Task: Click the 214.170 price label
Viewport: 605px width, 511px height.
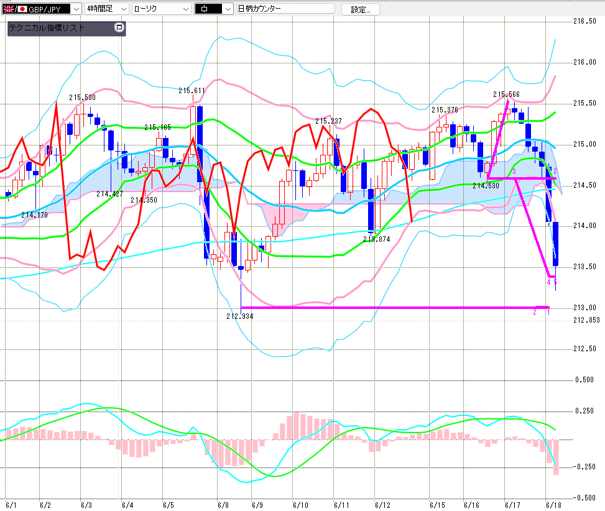Action: 35,215
